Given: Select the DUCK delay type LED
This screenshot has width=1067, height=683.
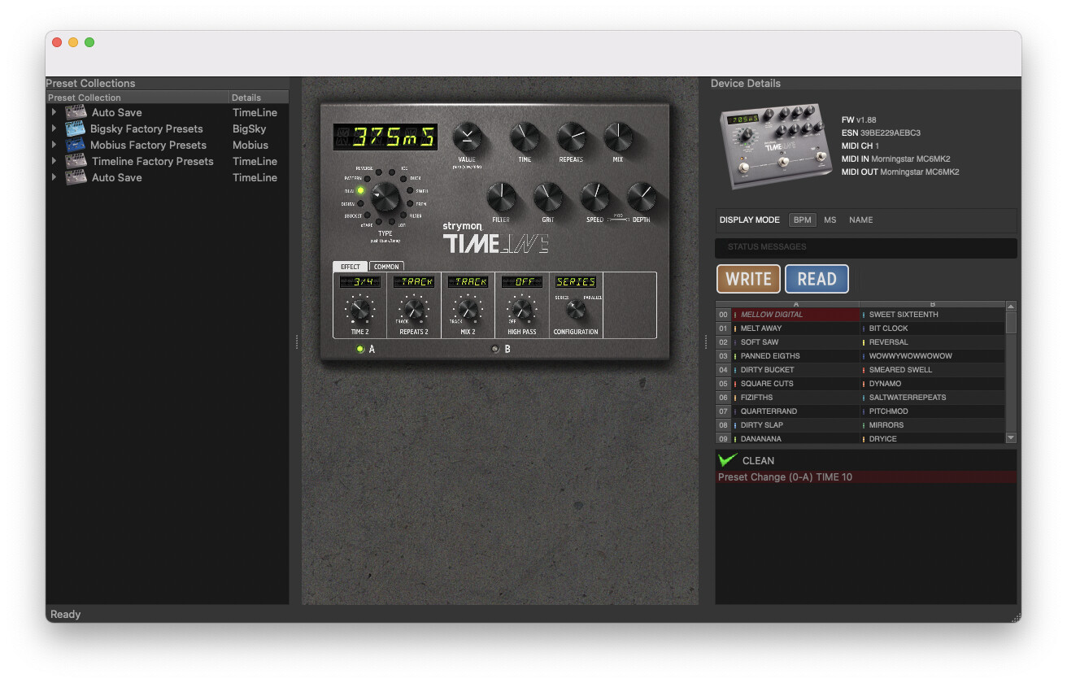Looking at the screenshot, I should tap(404, 178).
